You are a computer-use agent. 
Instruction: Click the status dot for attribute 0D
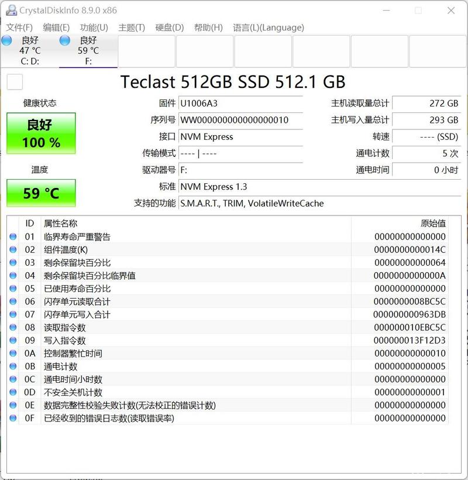13,392
